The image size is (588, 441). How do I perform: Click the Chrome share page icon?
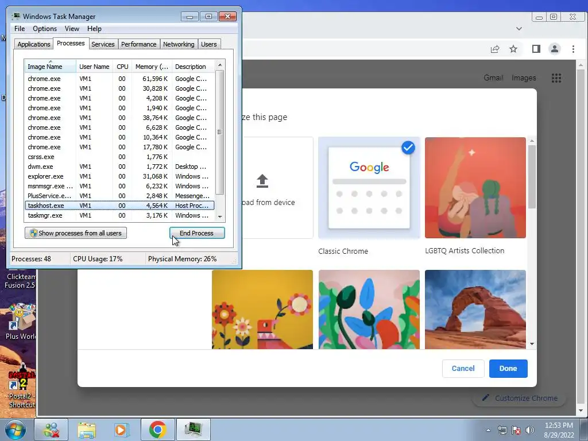click(495, 49)
